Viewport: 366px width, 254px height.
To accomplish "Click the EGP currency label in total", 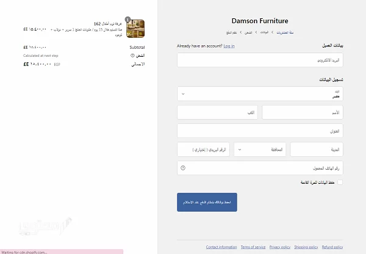I will (57, 64).
